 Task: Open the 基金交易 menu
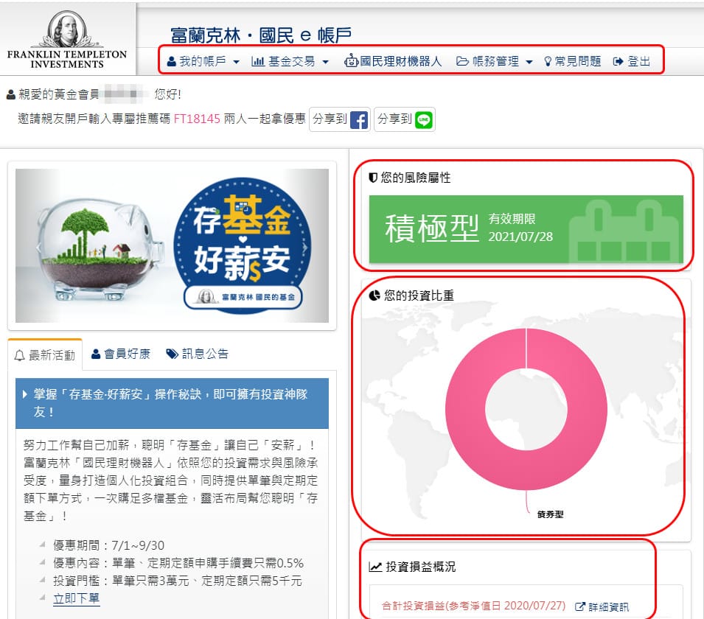coord(290,61)
